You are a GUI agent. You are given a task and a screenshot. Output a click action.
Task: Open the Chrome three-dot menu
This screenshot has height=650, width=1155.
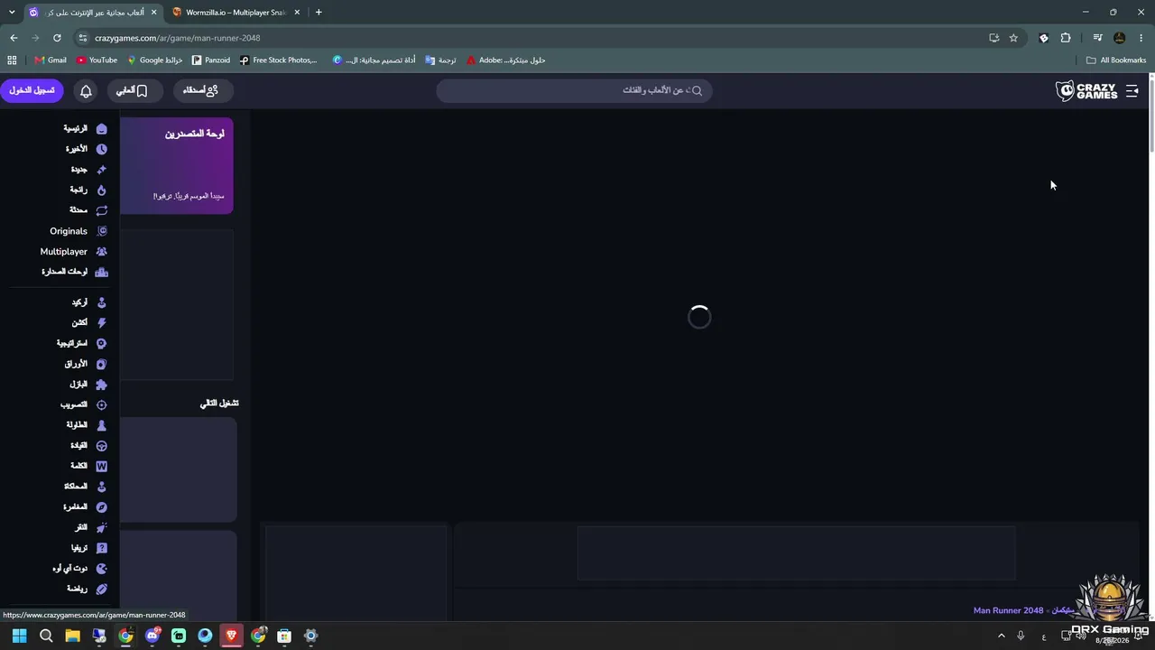point(1142,38)
